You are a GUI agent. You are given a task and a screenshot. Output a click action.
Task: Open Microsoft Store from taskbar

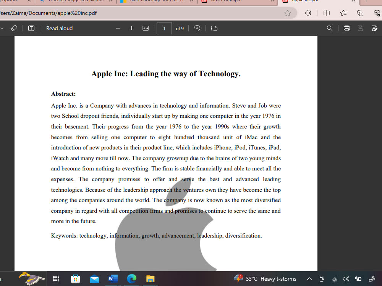coord(75,279)
